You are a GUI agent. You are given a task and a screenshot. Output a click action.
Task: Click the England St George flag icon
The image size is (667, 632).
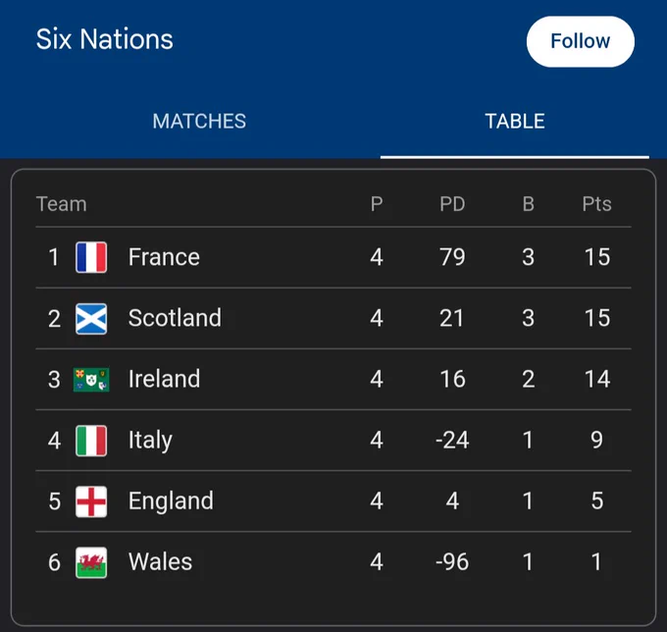click(91, 501)
